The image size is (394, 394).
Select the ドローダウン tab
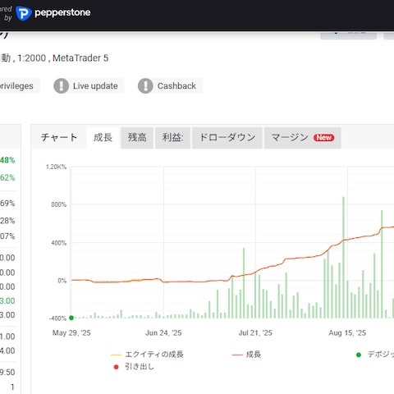point(227,138)
